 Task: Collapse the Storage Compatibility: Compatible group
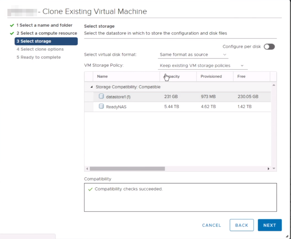[x=91, y=87]
